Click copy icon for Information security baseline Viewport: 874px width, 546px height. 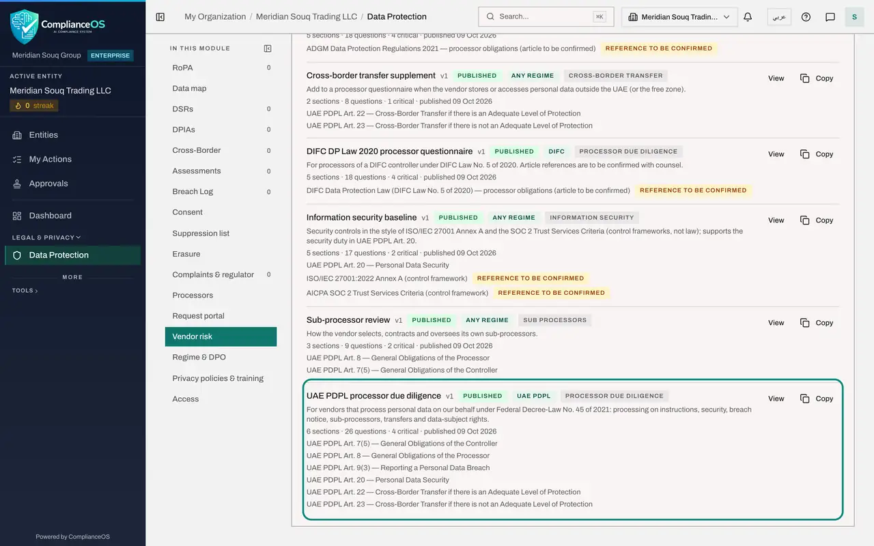coord(805,220)
